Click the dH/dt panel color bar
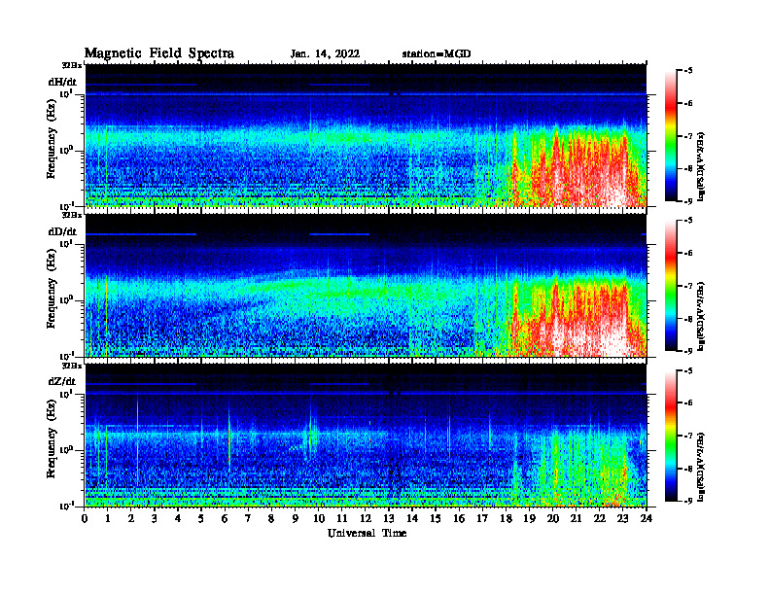770x595 pixels. point(671,136)
